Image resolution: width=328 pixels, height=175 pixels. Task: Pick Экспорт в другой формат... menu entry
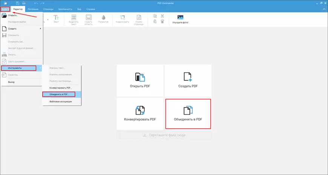coord(22,48)
